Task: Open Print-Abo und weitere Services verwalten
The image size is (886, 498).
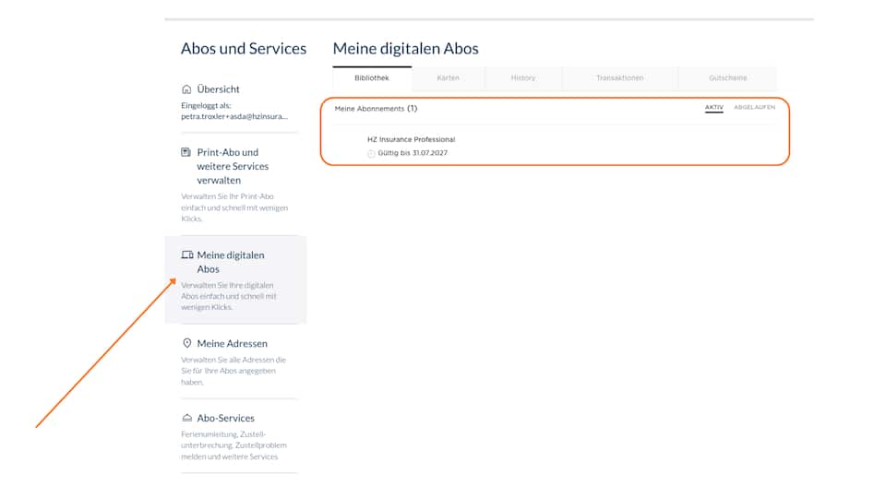Action: pos(233,166)
